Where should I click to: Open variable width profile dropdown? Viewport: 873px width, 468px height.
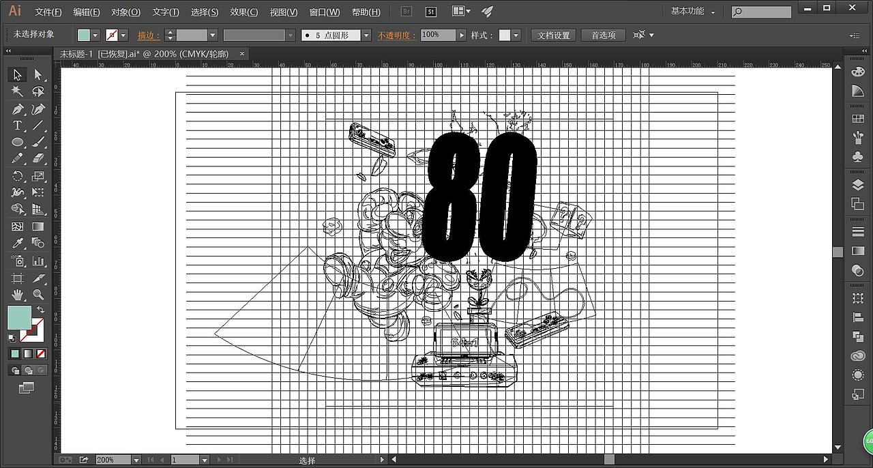[291, 35]
